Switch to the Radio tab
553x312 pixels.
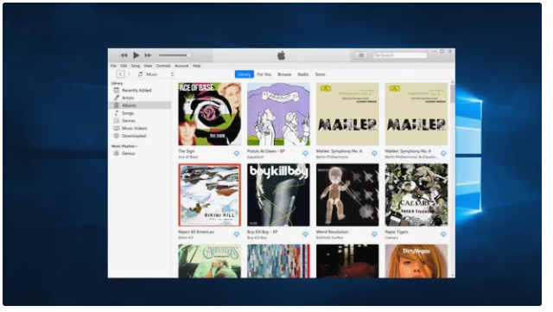coord(303,74)
